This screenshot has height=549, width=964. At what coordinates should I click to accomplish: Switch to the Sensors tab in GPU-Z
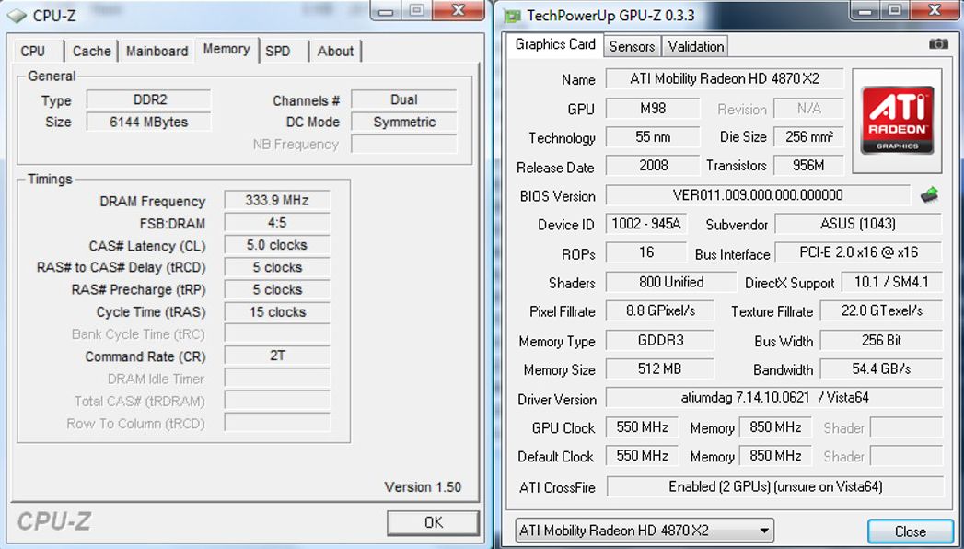632,47
